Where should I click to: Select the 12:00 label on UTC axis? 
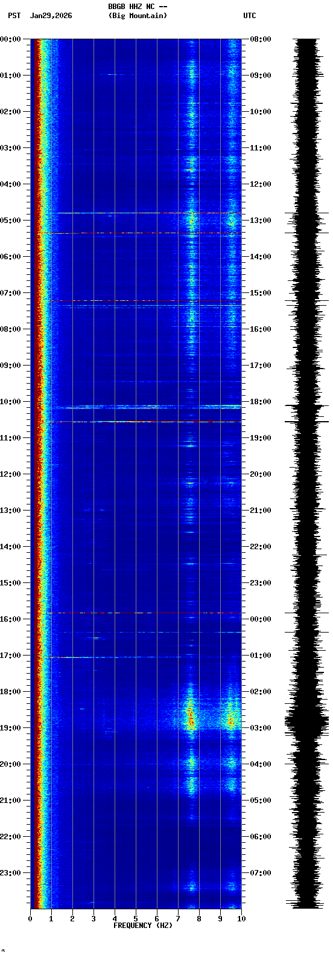(261, 184)
